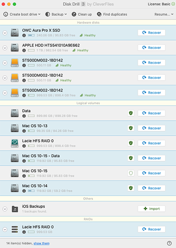
Task: Click the Hardware disks section header
Action: (x=88, y=22)
